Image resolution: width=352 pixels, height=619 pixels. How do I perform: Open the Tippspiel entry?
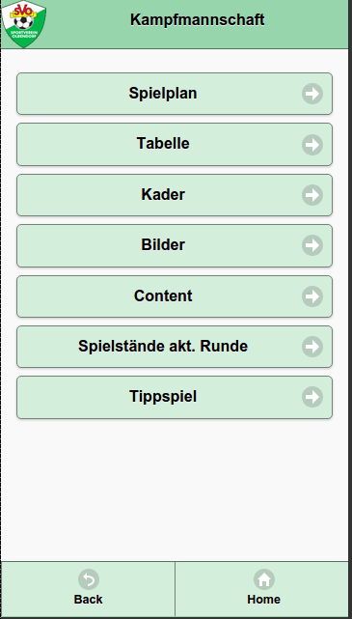(x=175, y=397)
